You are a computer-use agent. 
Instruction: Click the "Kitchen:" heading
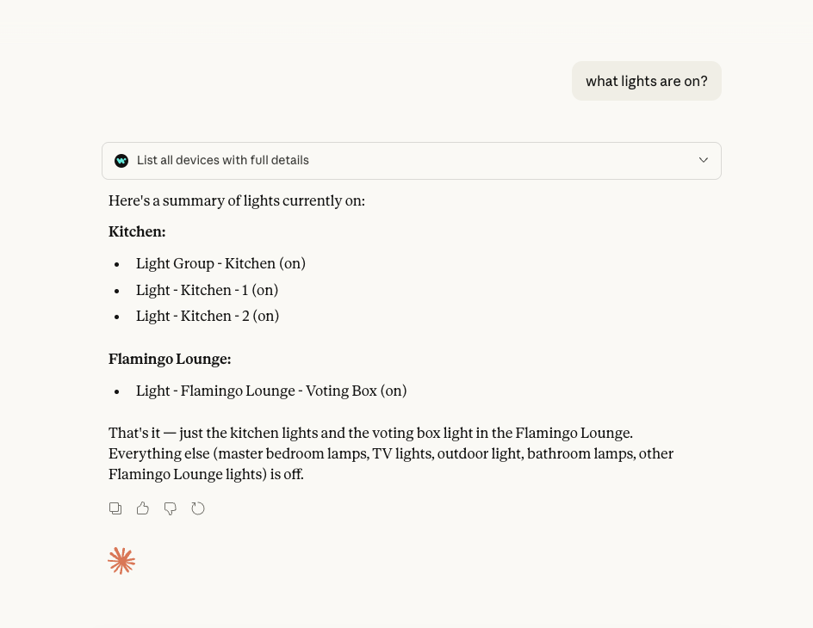[x=137, y=232]
